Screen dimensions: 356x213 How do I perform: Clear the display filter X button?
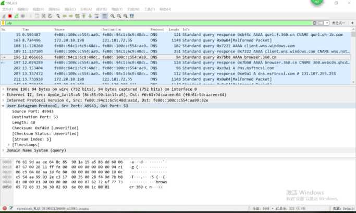(314, 23)
